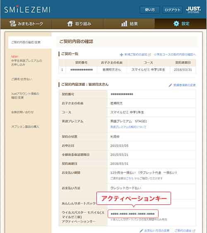Click the JUST SYSTEMS logo
This screenshot has height=233, width=207.
193,10
